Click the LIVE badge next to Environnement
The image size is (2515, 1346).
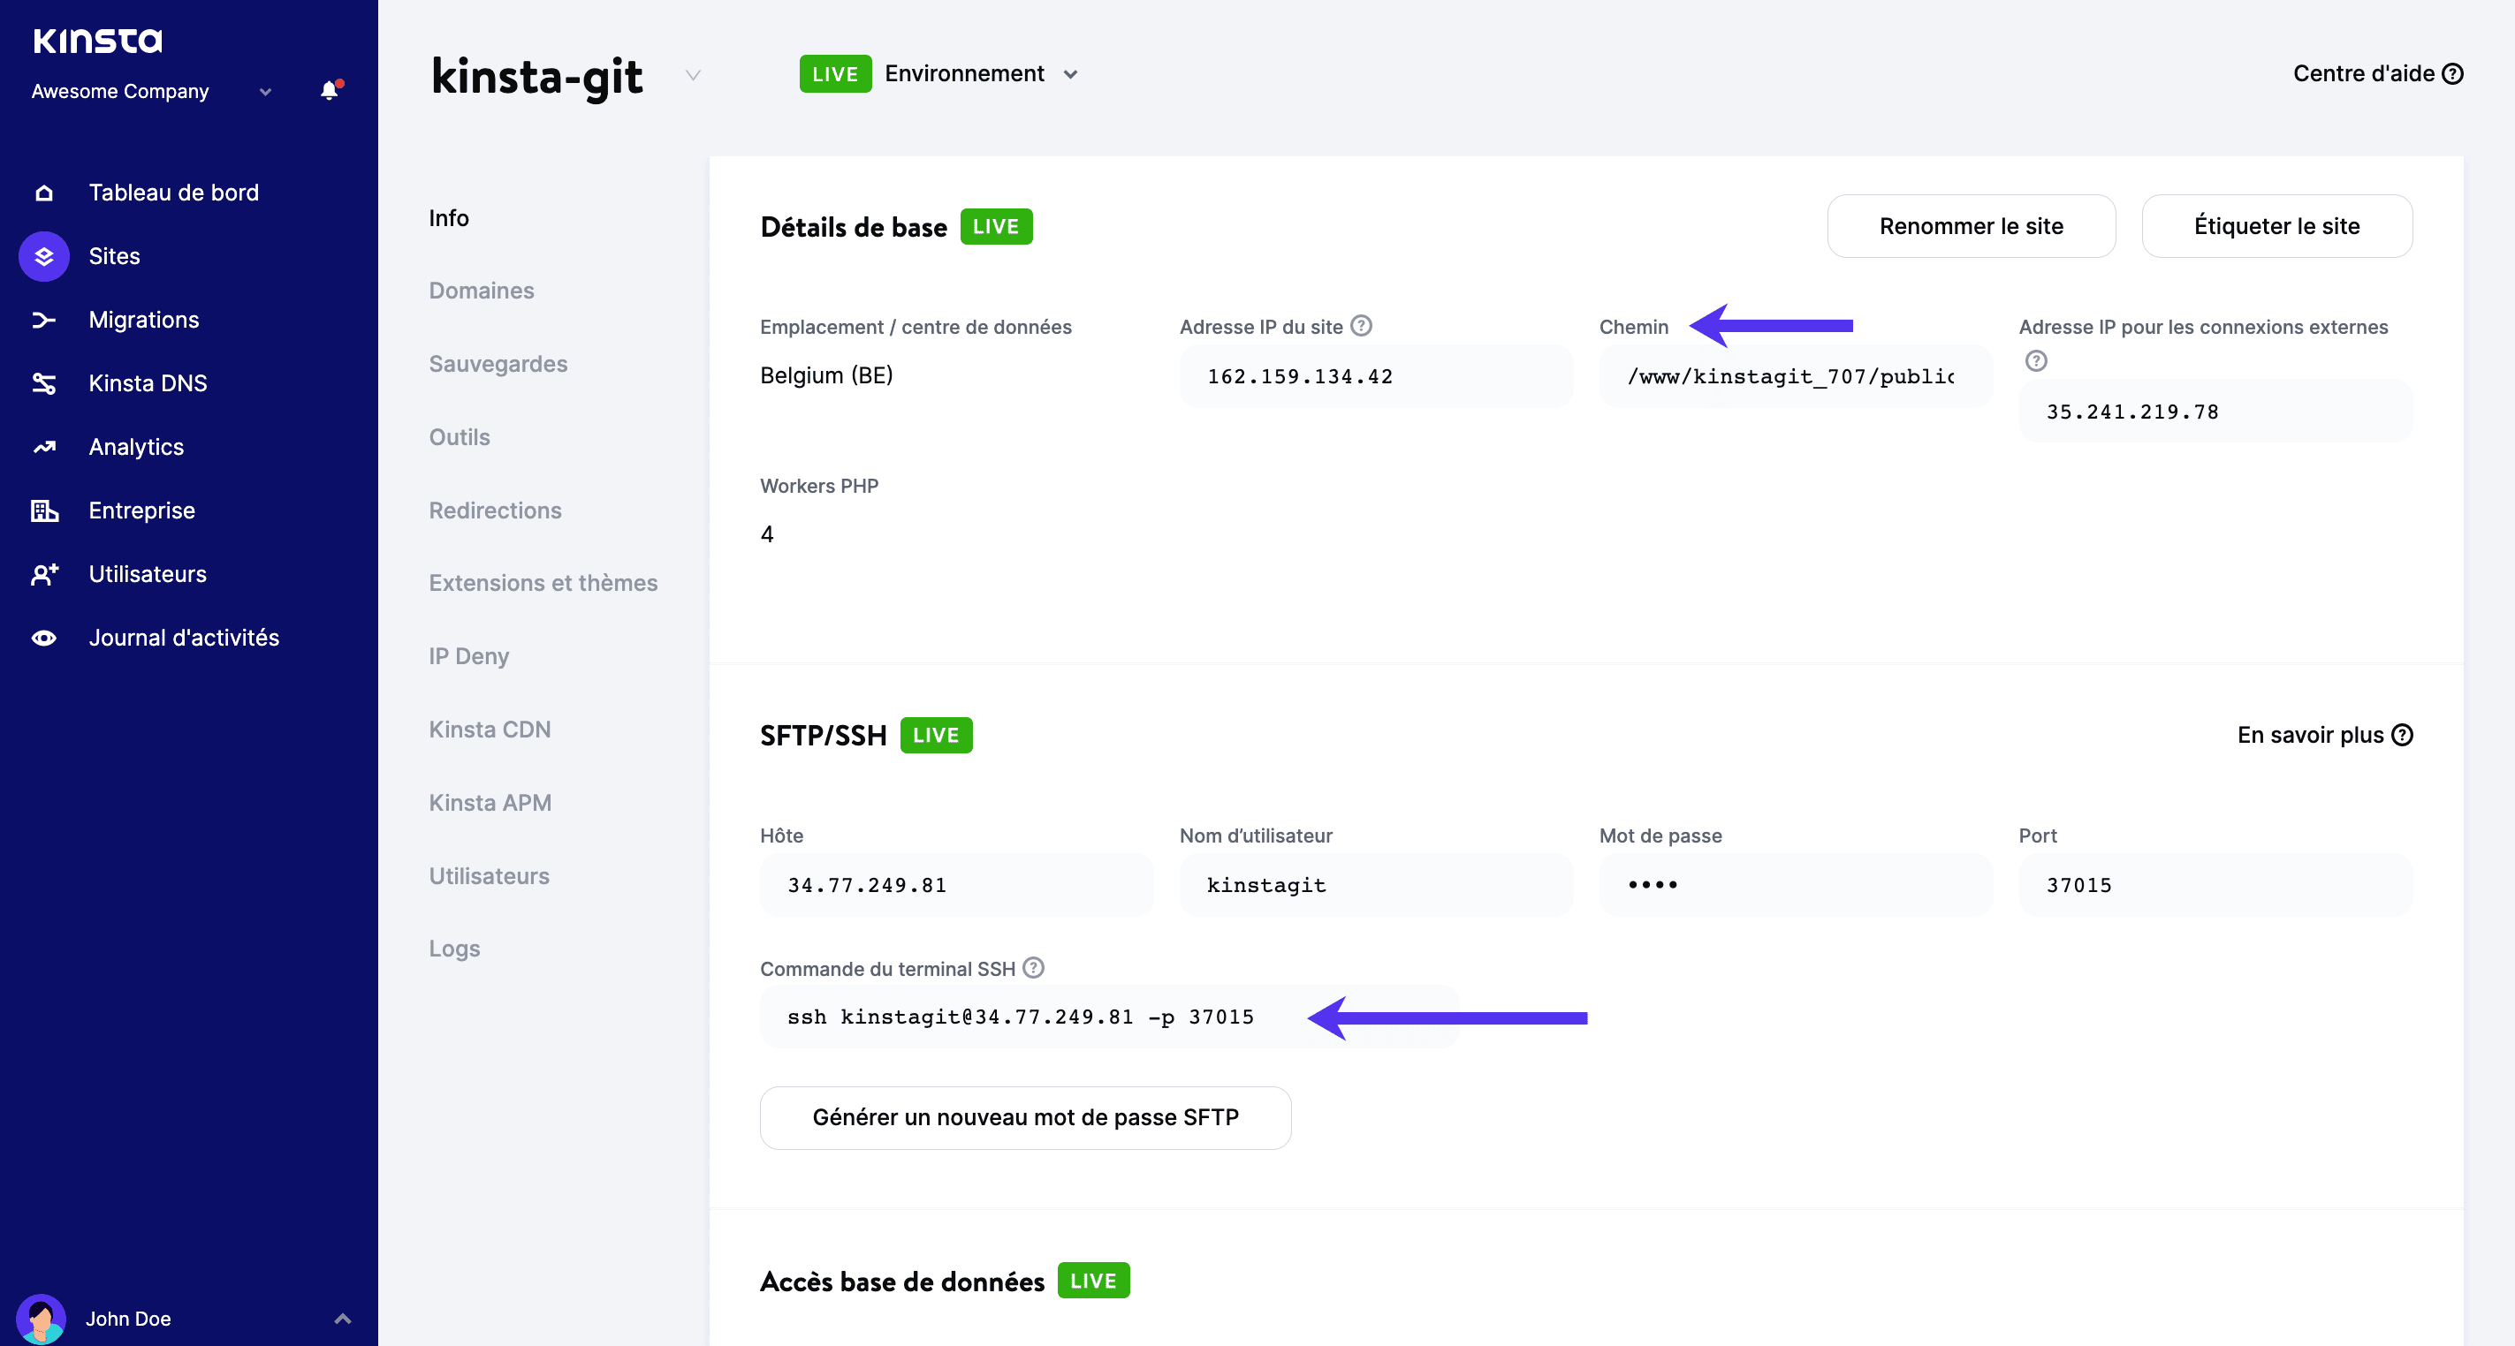click(x=835, y=74)
